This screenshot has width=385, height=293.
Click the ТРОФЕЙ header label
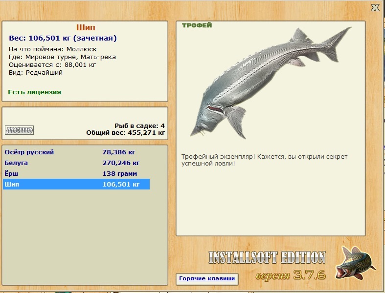[197, 25]
